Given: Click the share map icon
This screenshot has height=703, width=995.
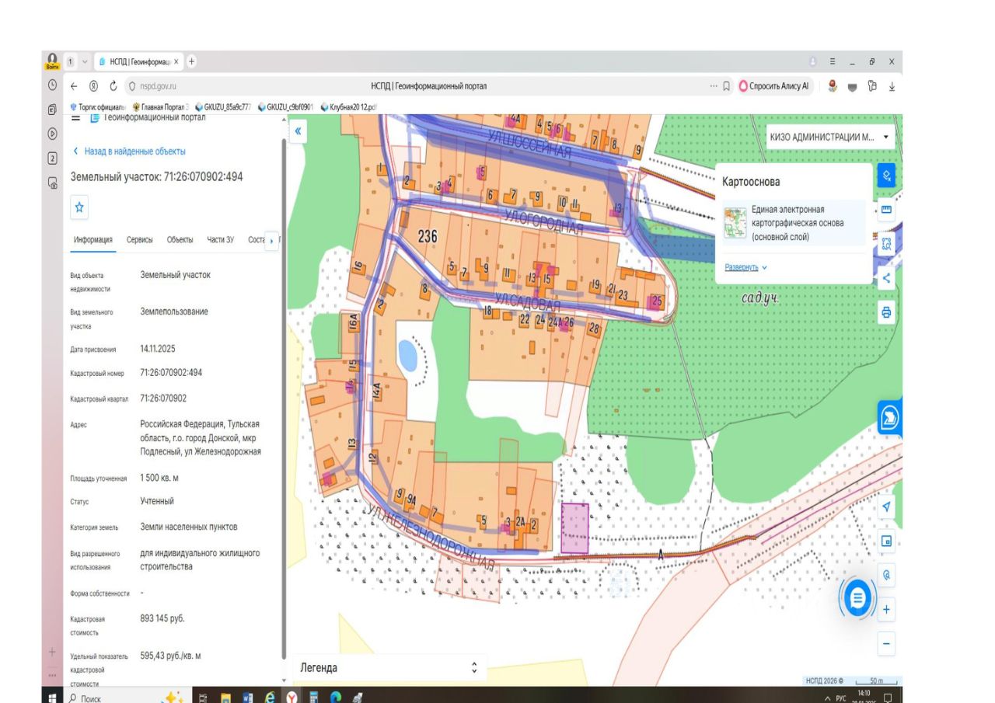Looking at the screenshot, I should pos(887,279).
